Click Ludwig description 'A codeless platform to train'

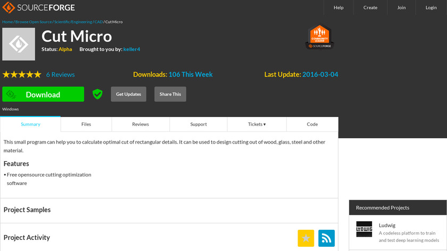tap(407, 233)
